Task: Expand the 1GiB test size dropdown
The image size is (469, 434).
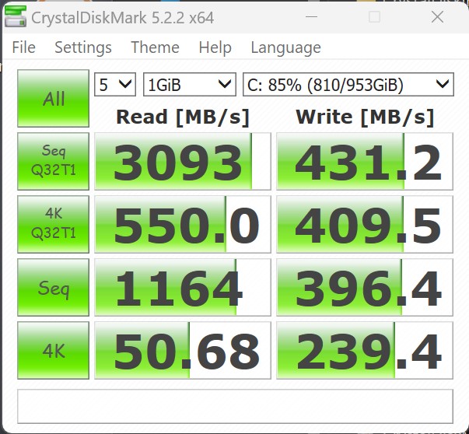Action: click(x=189, y=84)
